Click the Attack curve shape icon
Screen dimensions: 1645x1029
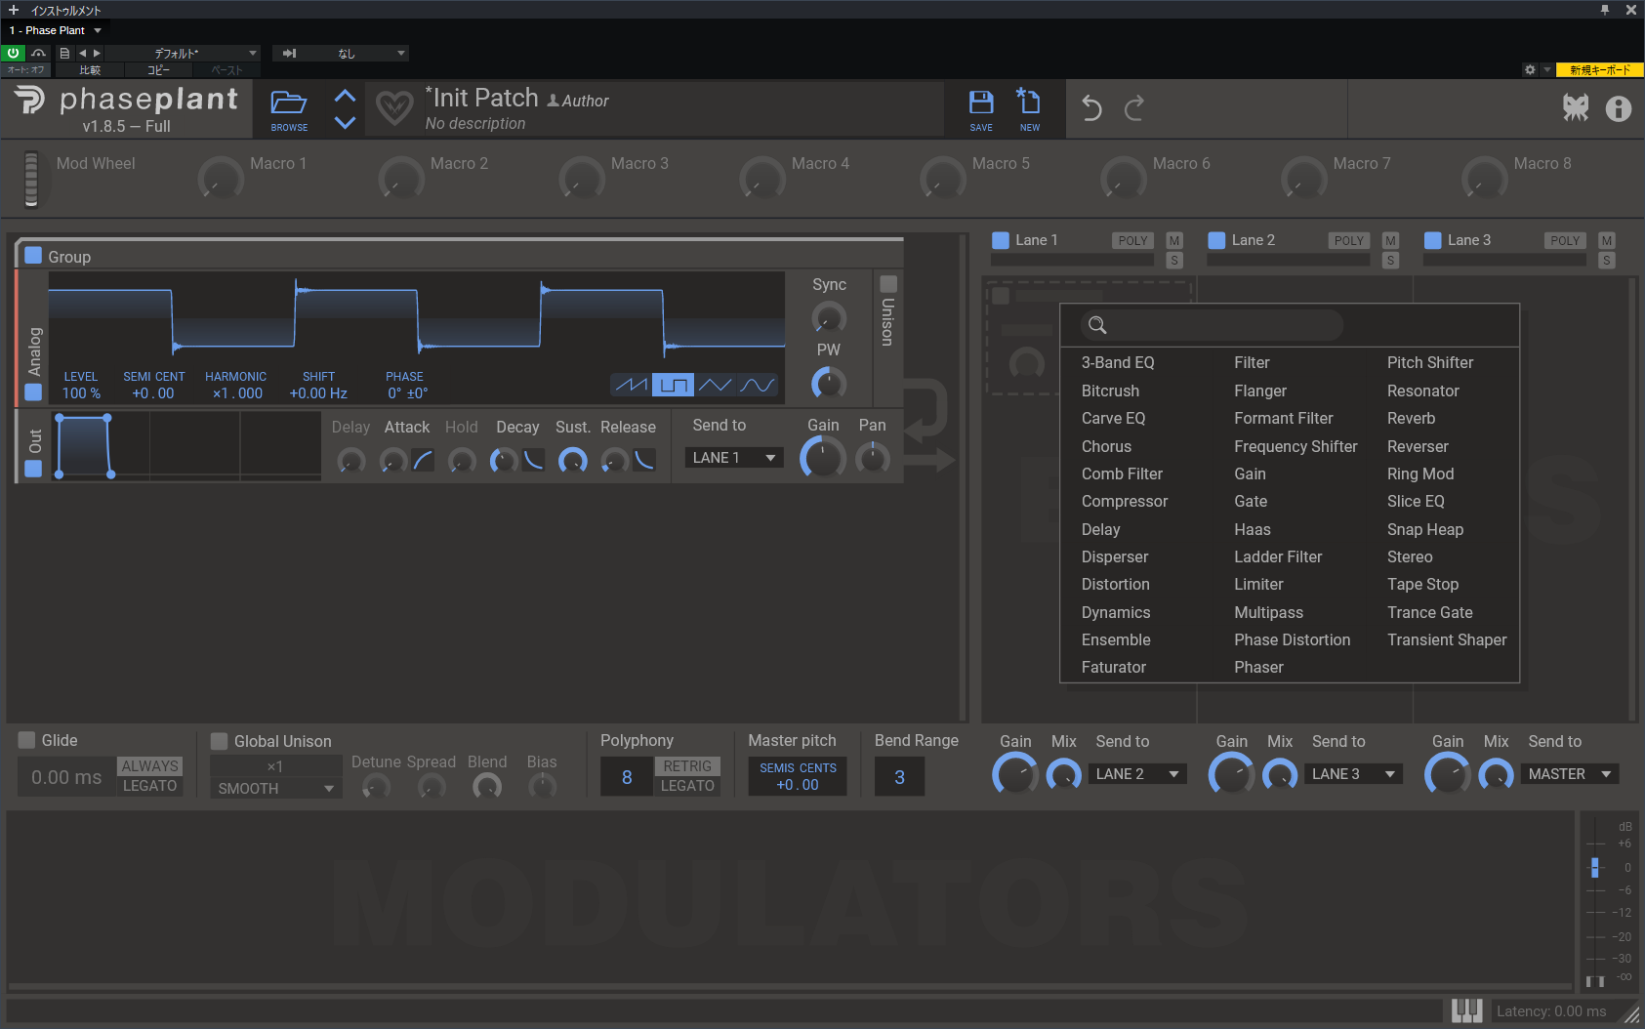click(x=423, y=460)
